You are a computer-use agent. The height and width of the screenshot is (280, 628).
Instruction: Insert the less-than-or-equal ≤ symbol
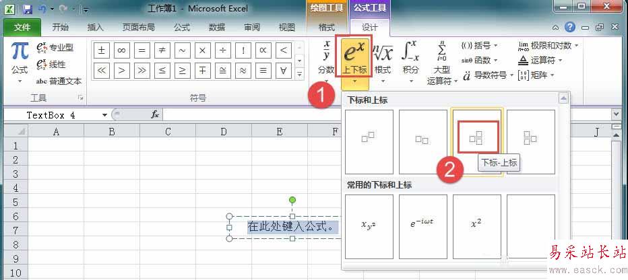[x=162, y=71]
